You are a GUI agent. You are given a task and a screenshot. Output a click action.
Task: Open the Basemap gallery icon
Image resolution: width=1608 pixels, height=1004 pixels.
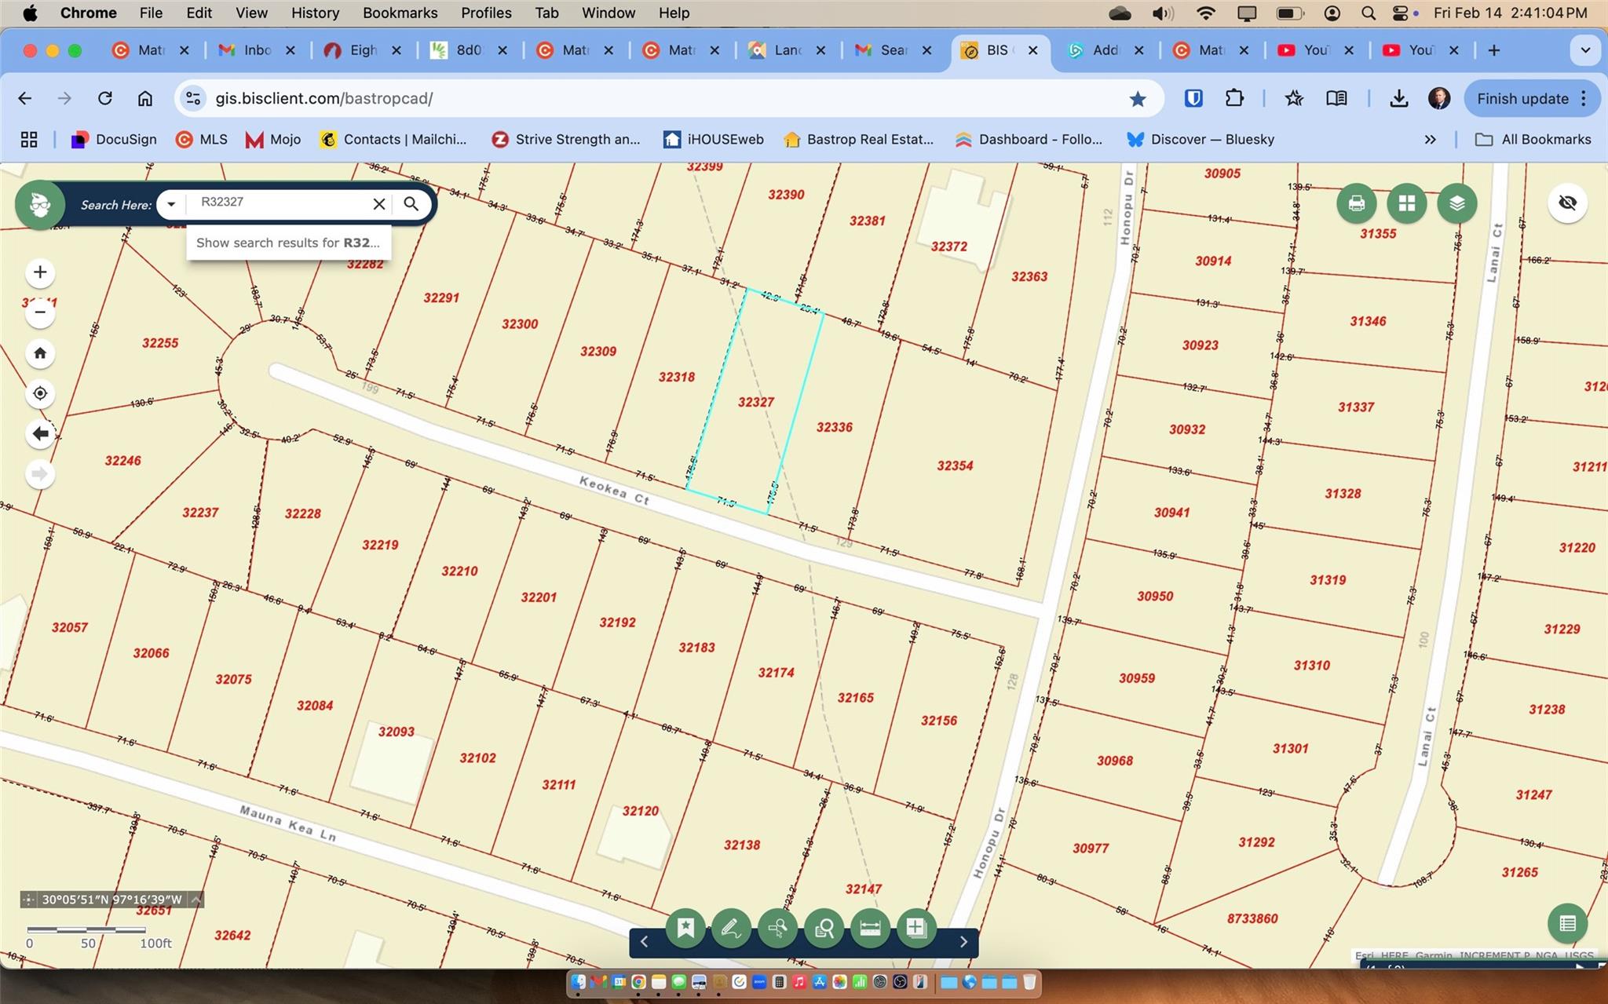coord(1407,203)
